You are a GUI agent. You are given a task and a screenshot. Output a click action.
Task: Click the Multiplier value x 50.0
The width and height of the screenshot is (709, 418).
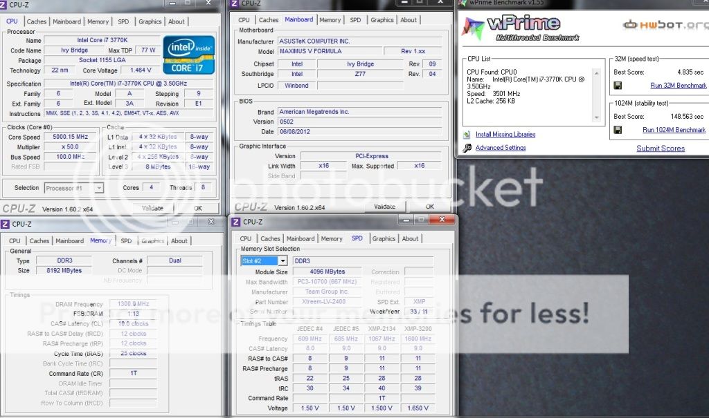tap(70, 146)
